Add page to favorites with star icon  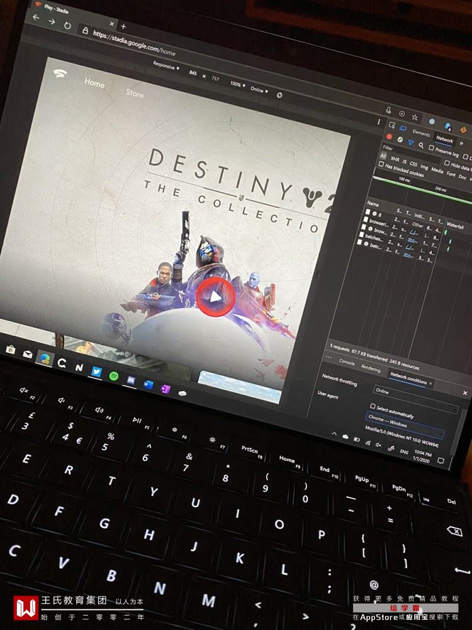(415, 117)
